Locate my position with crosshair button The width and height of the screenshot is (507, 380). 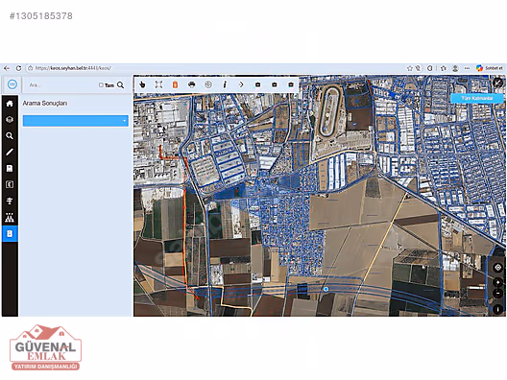[x=498, y=268]
